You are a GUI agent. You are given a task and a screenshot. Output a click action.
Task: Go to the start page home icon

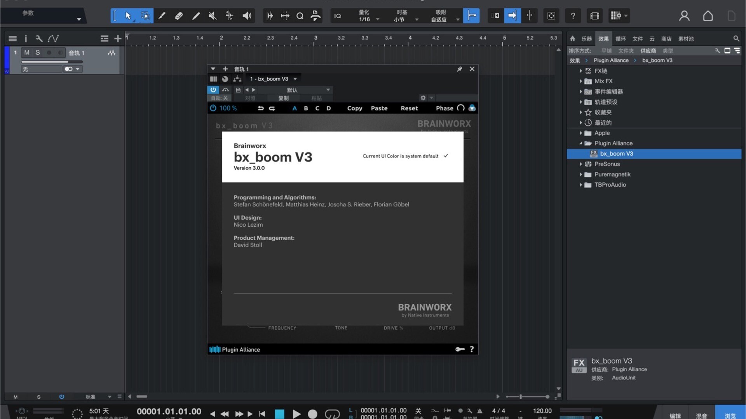(708, 16)
